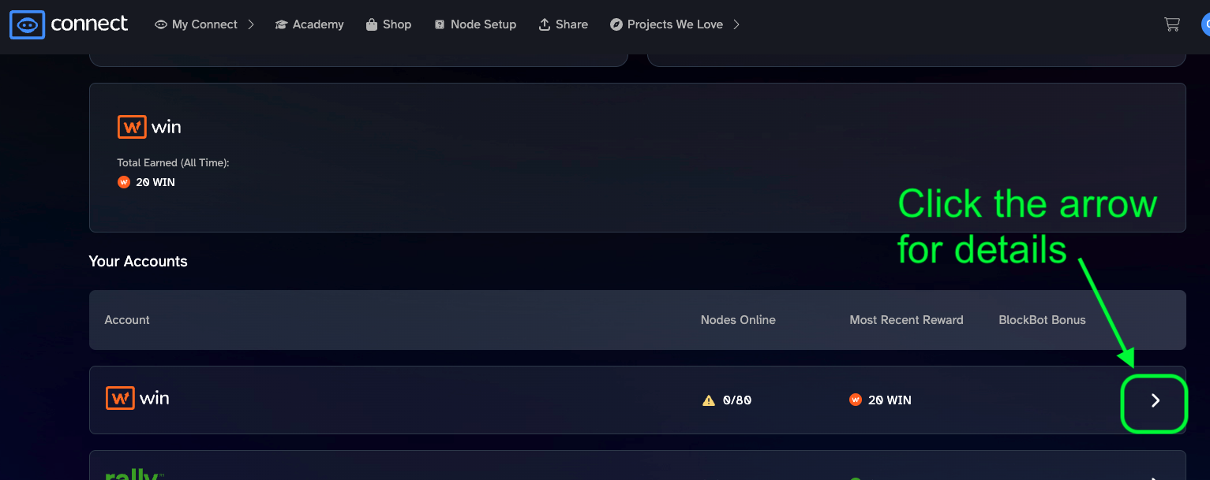Click the My Connect eye icon
This screenshot has width=1210, height=480.
click(161, 24)
